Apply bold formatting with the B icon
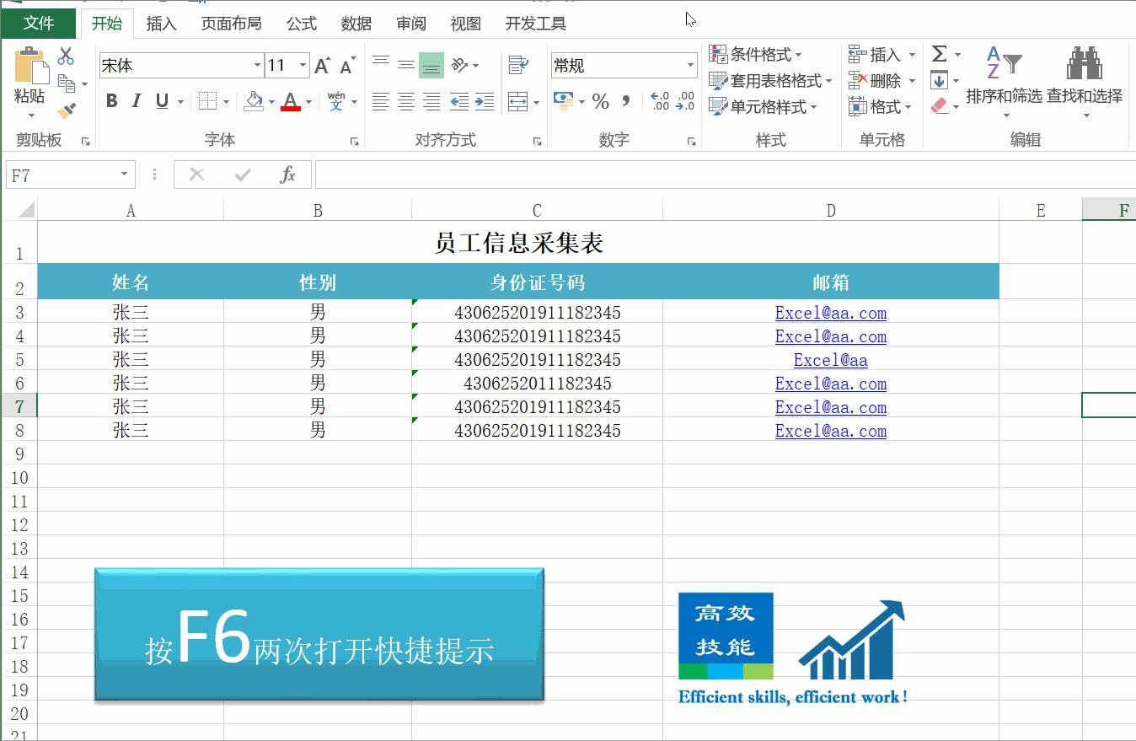 (110, 99)
